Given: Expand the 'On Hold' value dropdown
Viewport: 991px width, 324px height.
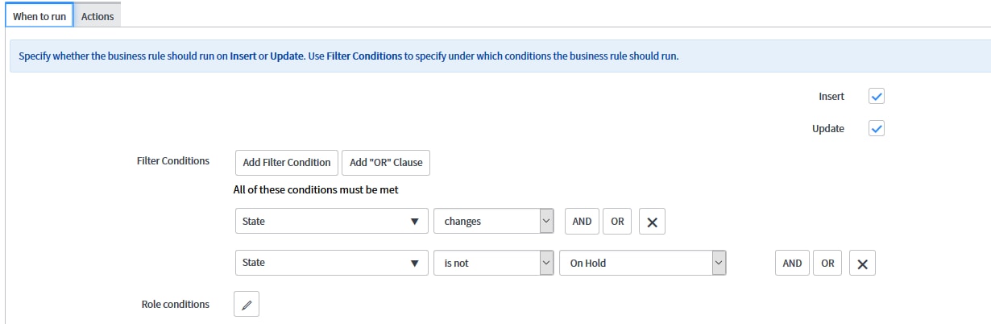Looking at the screenshot, I should coord(643,264).
